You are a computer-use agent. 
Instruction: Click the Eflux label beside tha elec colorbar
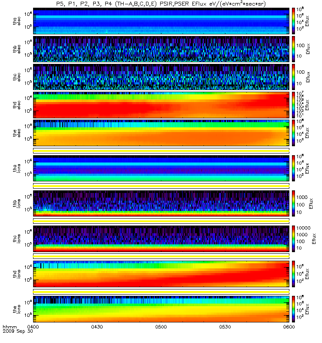click(x=307, y=21)
